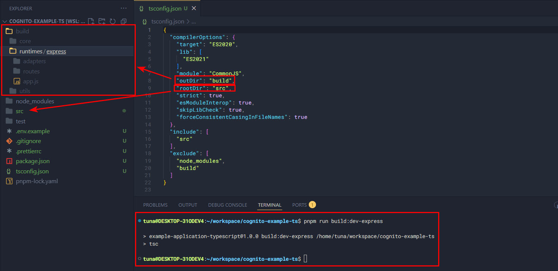558x271 pixels.
Task: Open Explorer's three-dot more actions menu
Action: 124,8
